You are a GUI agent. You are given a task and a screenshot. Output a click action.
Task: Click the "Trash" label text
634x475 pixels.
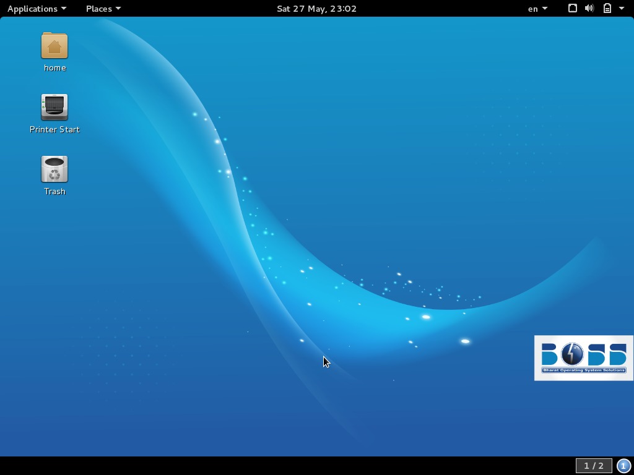point(54,191)
